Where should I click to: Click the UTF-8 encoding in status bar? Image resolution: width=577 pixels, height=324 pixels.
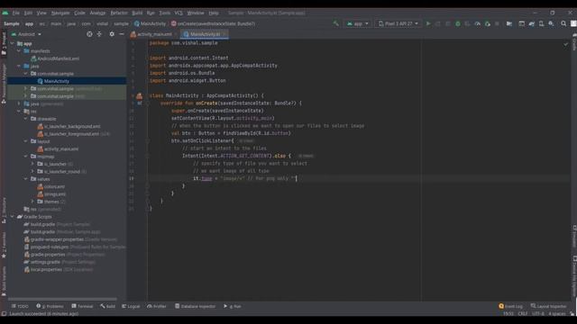[x=537, y=314]
